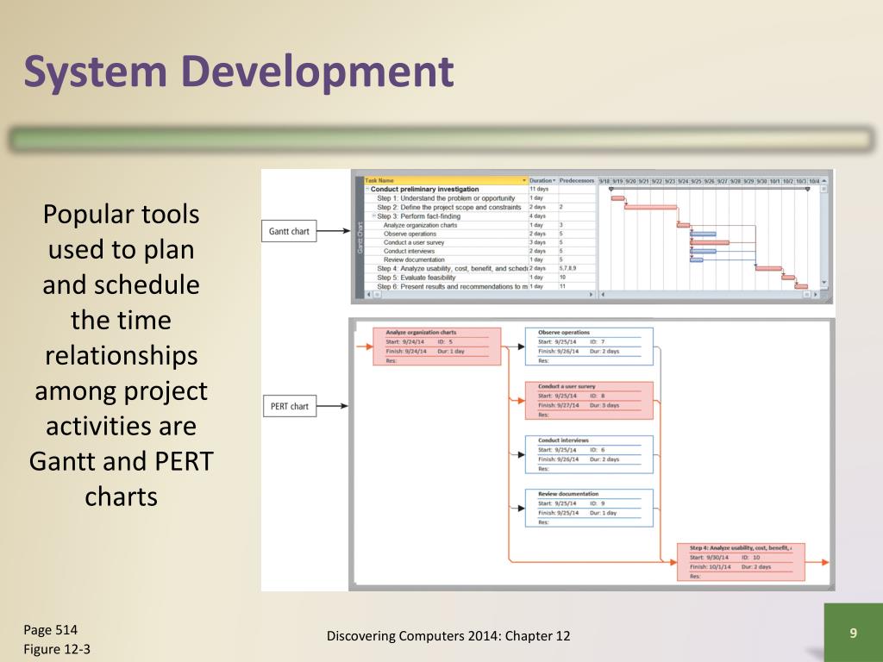Click the Predecessors column header
Screen dimensions: 883x662
pyautogui.click(x=576, y=180)
